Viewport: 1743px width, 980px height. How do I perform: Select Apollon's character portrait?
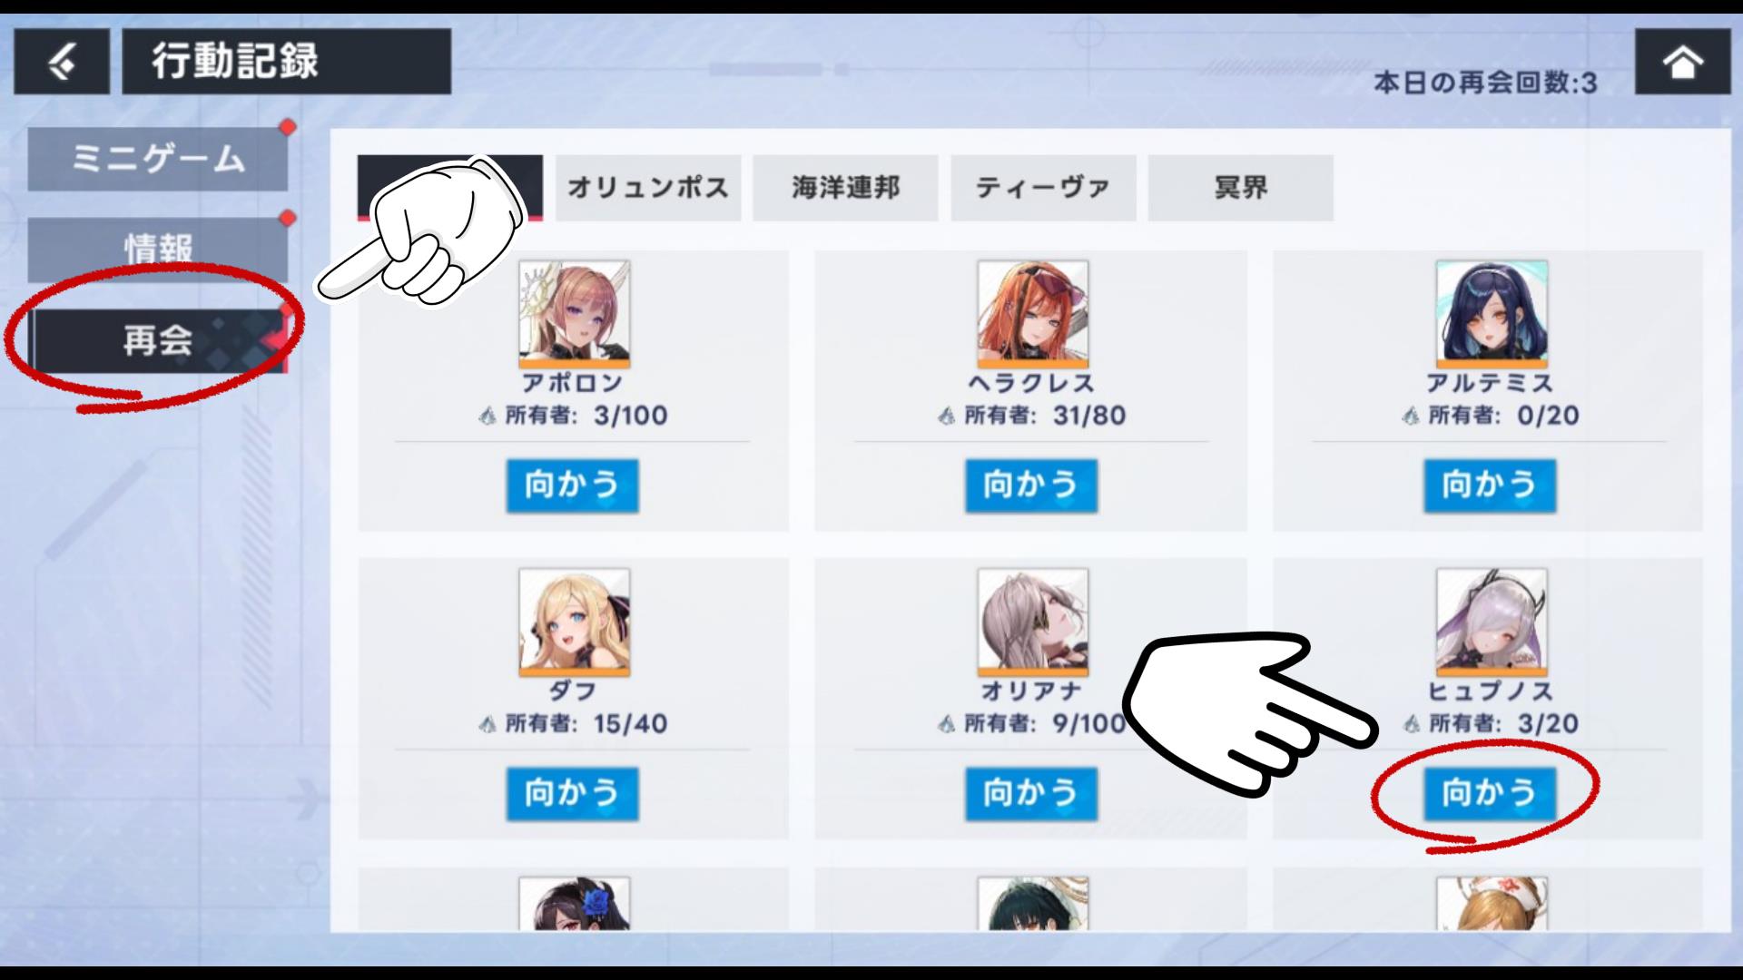575,314
